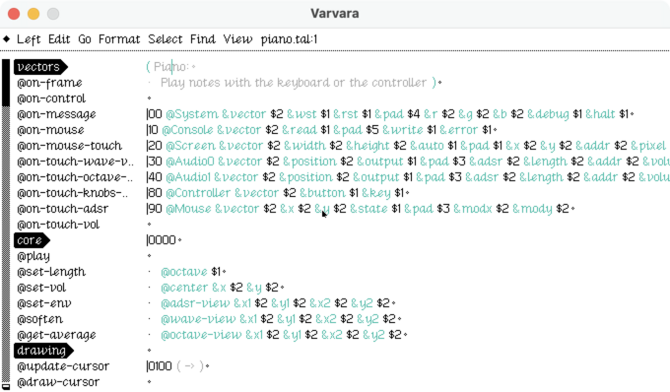Image resolution: width=670 pixels, height=392 pixels.
Task: Click the @Controller label in code
Action: click(198, 193)
